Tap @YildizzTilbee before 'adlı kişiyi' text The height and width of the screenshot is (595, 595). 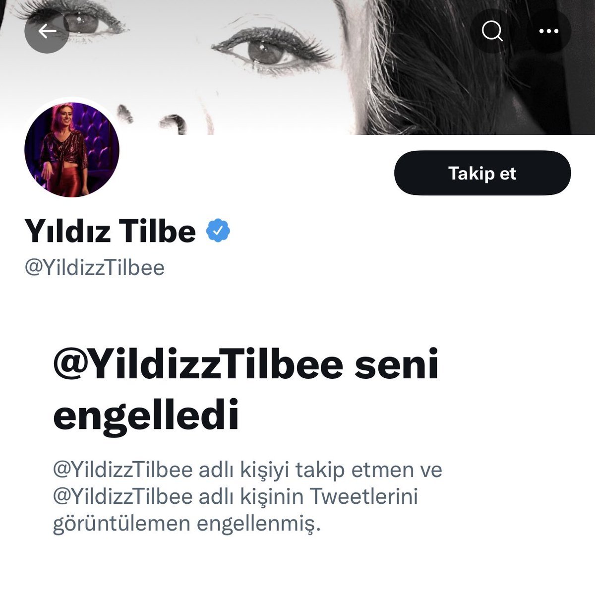[122, 470]
